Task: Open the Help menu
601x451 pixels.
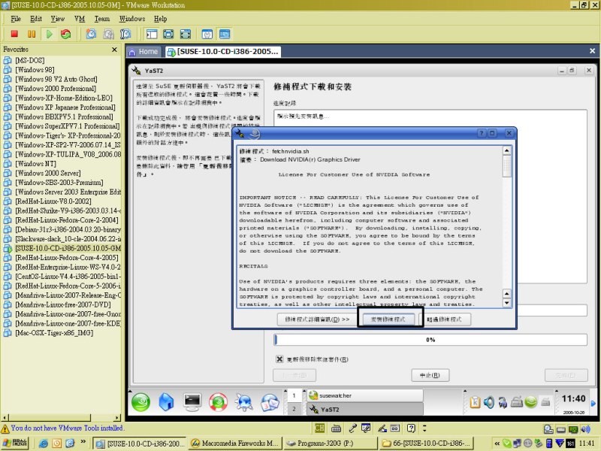Action: (x=160, y=19)
